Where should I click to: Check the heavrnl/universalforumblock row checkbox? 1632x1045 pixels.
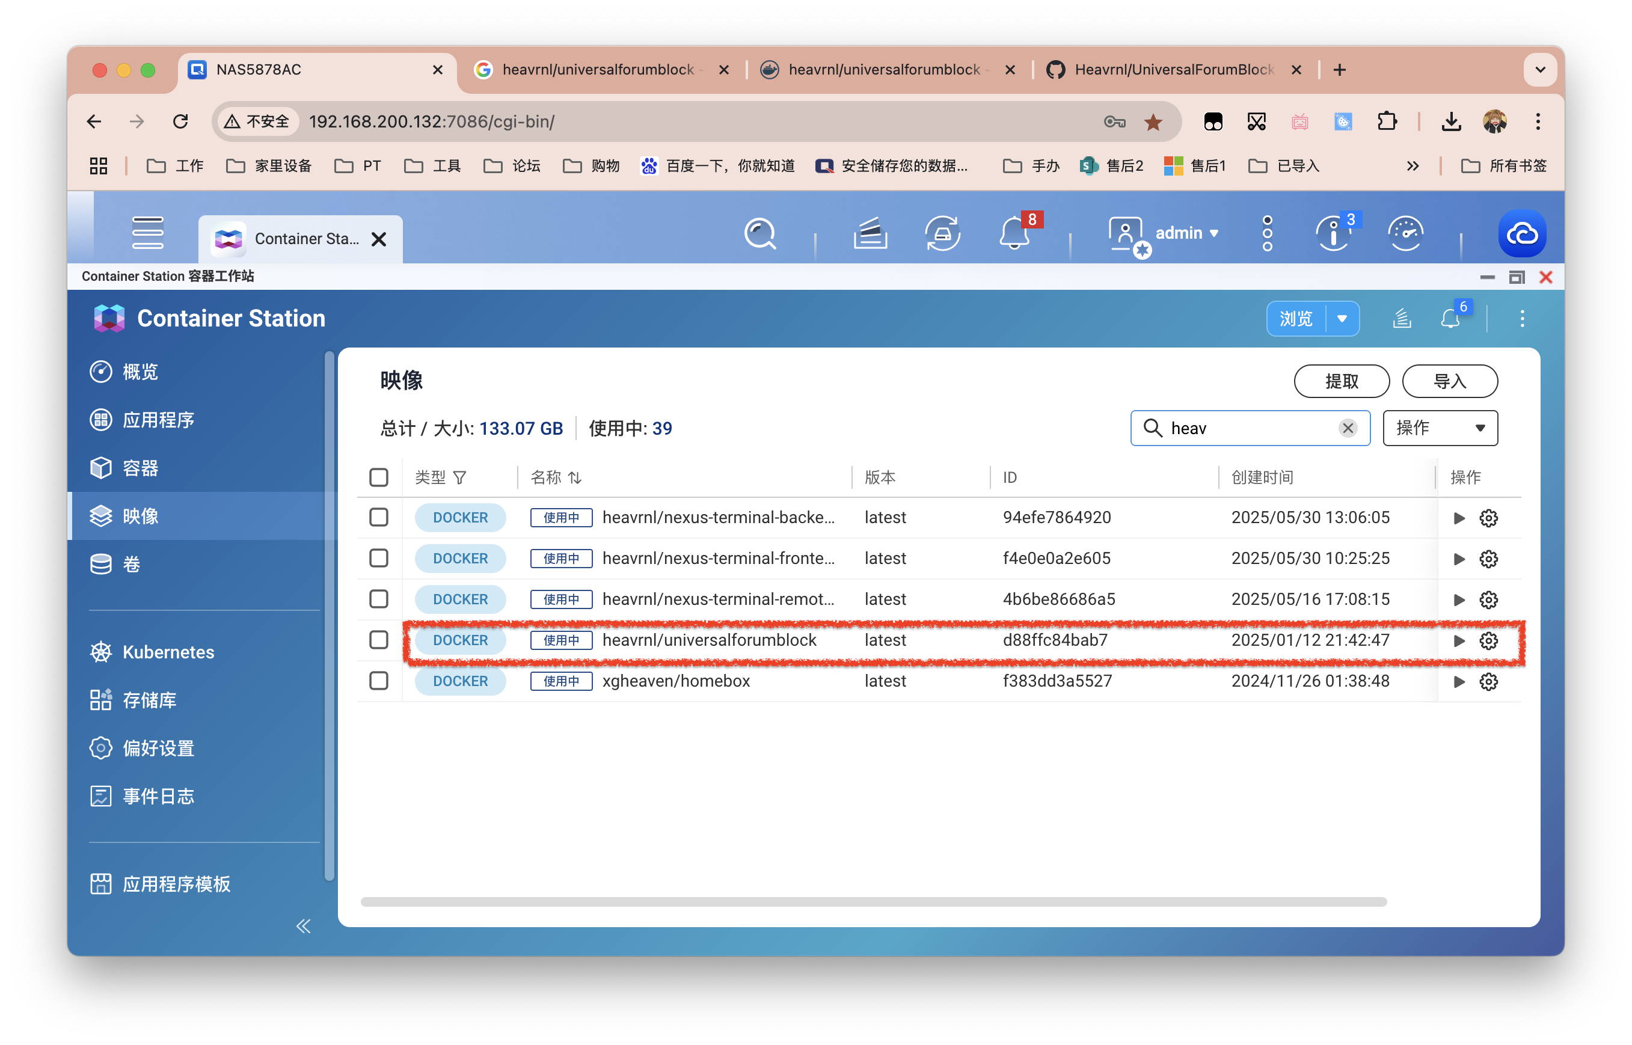(379, 640)
